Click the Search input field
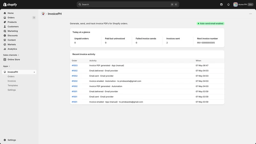Image resolution: width=256 pixels, height=144 pixels. point(128,4)
